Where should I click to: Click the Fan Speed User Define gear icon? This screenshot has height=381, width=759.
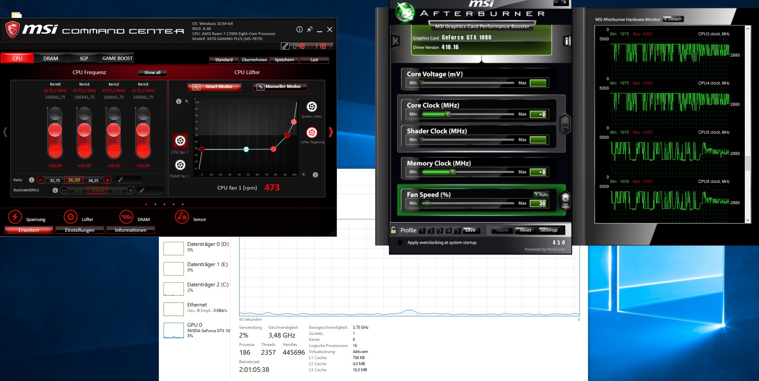pos(565,200)
